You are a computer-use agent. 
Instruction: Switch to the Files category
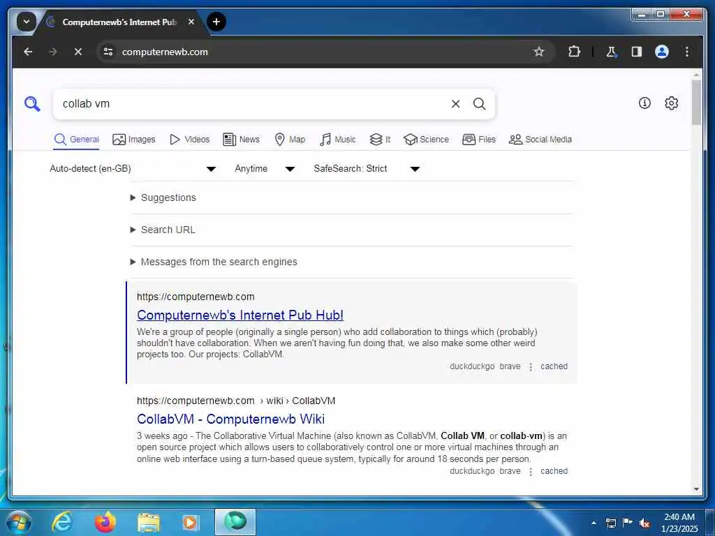pyautogui.click(x=479, y=140)
